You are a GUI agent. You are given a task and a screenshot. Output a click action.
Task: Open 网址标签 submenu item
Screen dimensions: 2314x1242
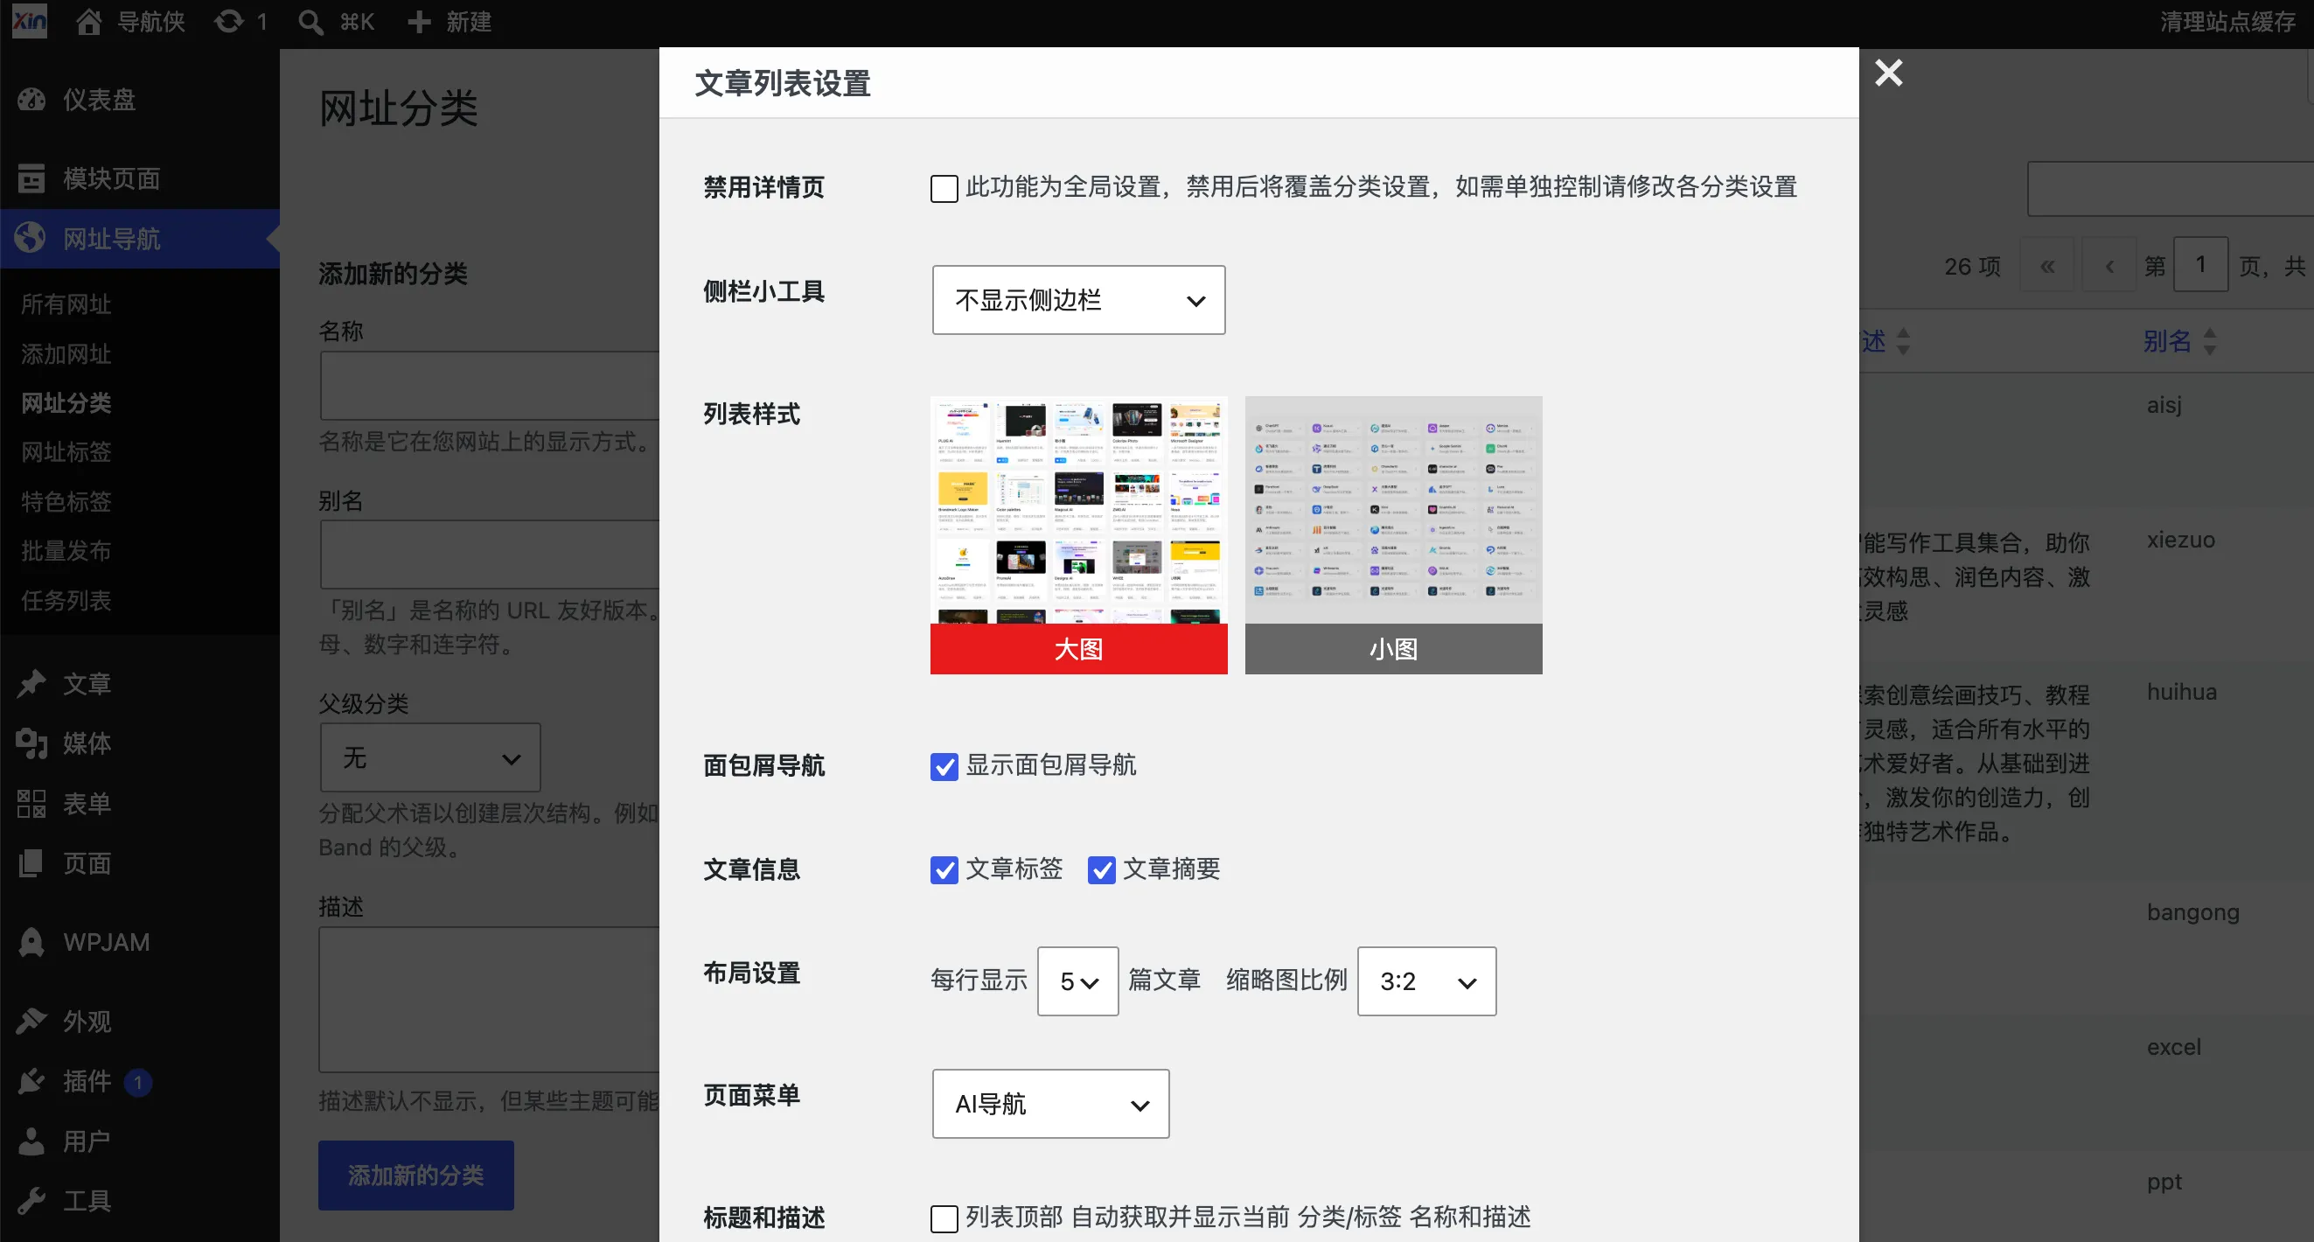tap(66, 452)
